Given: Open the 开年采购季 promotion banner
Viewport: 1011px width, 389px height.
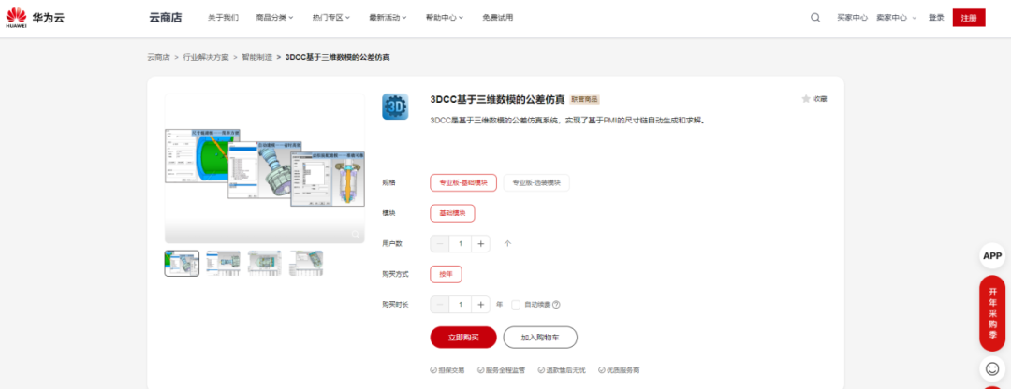Looking at the screenshot, I should point(991,313).
